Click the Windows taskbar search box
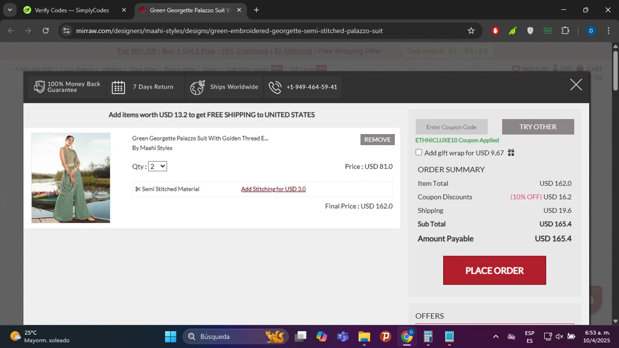Image resolution: width=619 pixels, height=348 pixels. coord(235,336)
